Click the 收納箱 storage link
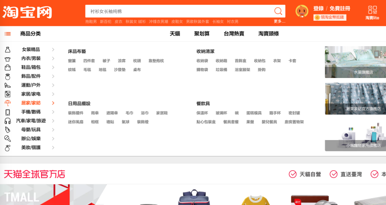The height and width of the screenshot is (205, 386). tap(221, 61)
